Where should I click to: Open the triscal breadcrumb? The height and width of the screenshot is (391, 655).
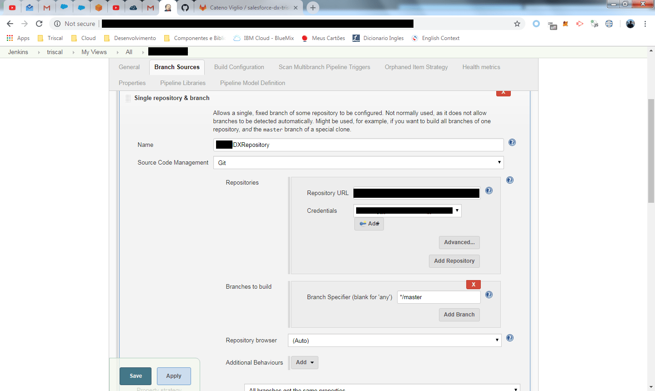(x=55, y=52)
